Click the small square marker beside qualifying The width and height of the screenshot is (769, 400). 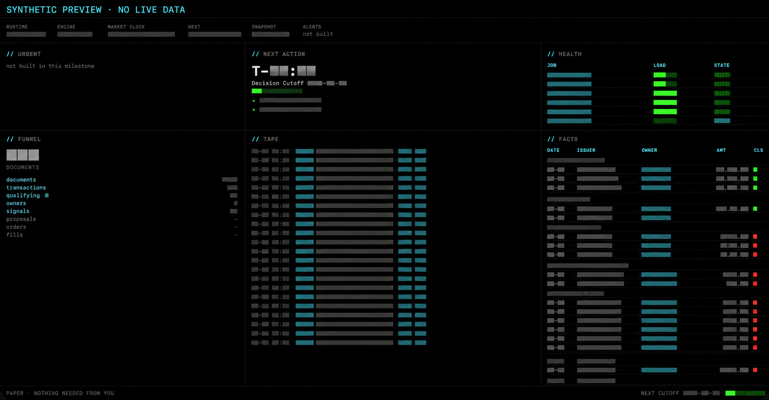pyautogui.click(x=46, y=195)
